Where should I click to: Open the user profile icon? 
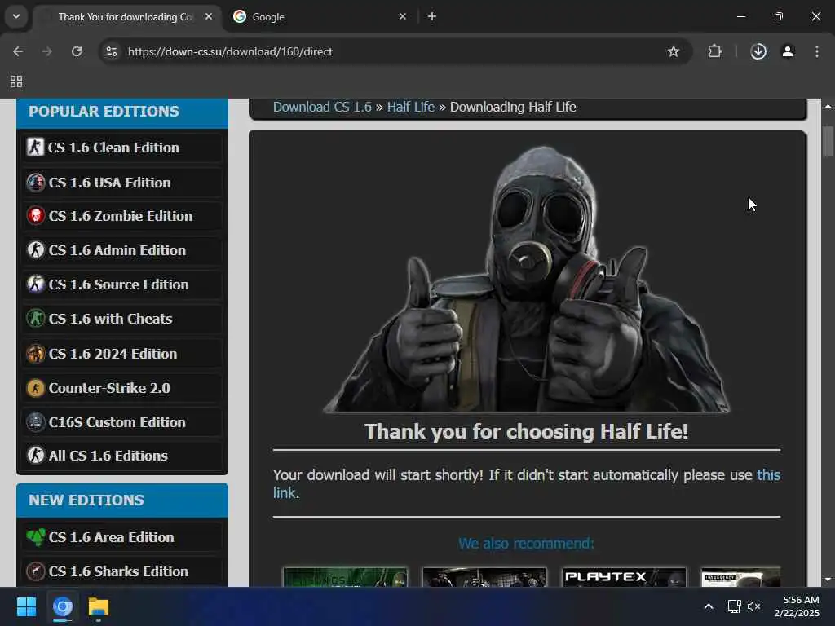pos(788,51)
